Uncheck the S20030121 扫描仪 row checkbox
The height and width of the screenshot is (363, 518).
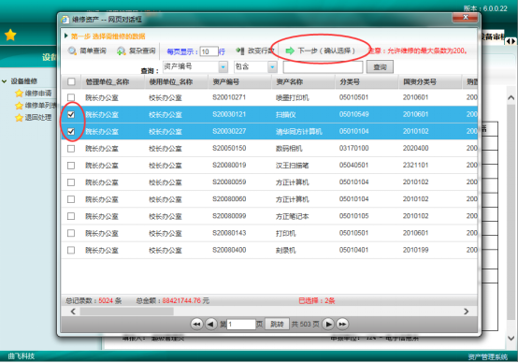click(x=71, y=114)
